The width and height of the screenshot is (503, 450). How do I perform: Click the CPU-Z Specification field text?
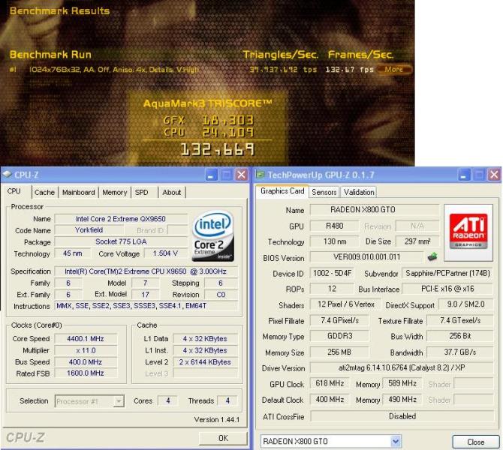pyautogui.click(x=146, y=271)
